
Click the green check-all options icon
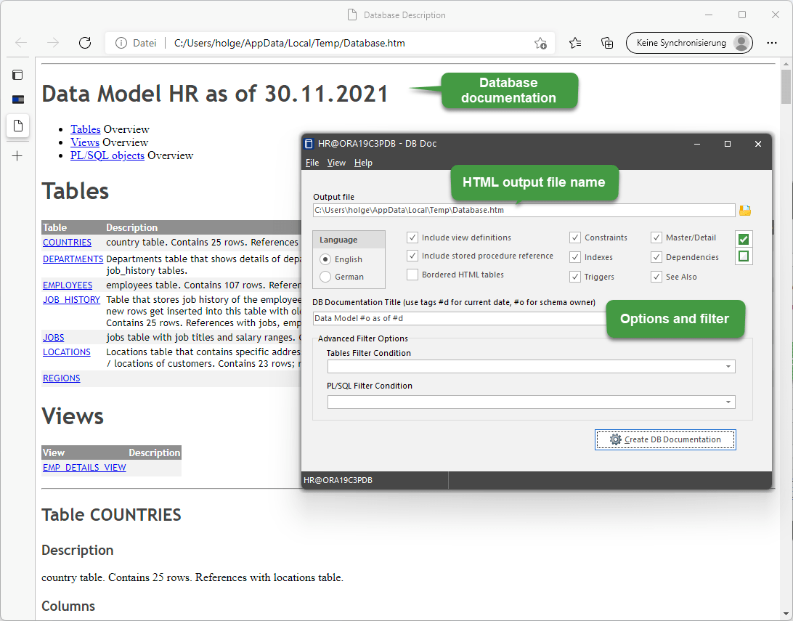click(x=743, y=239)
